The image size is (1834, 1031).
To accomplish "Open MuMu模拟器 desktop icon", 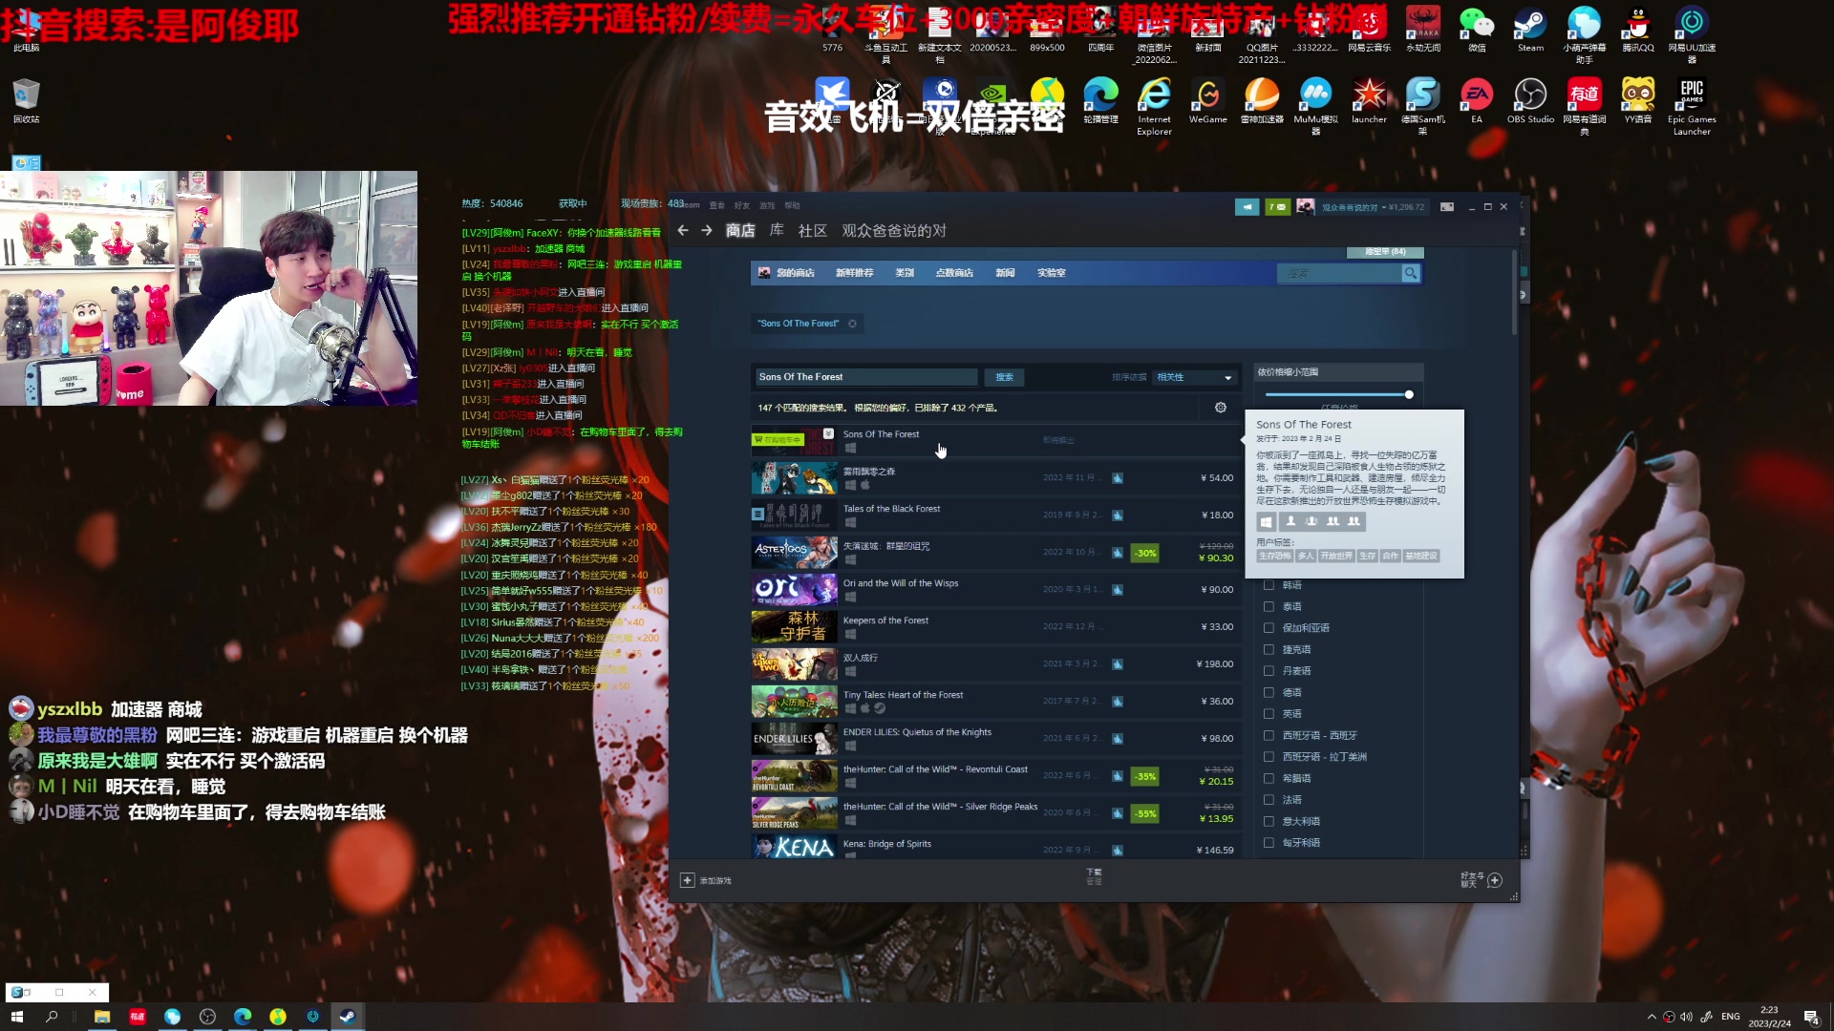I will pyautogui.click(x=1315, y=106).
